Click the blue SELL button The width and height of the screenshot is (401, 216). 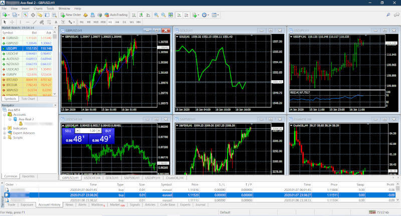coord(68,130)
